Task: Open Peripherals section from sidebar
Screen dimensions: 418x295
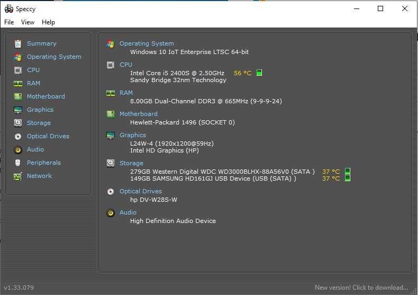Action: pos(44,163)
